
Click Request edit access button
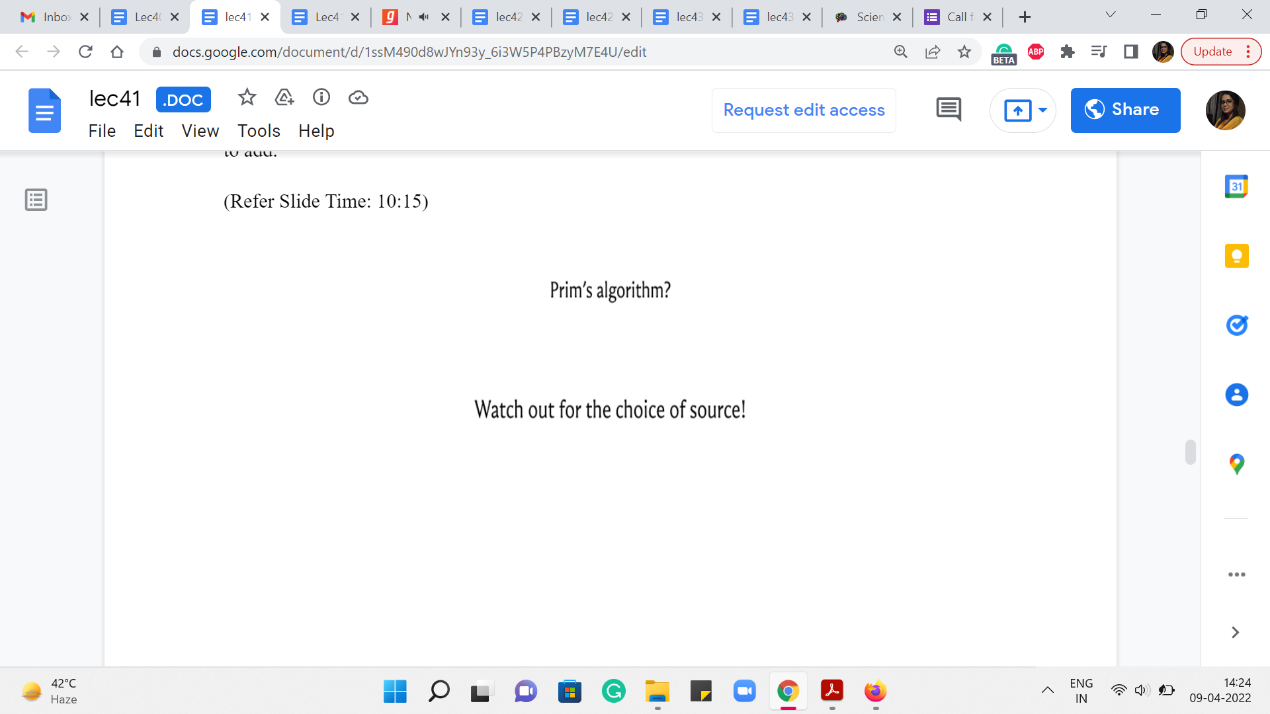point(804,110)
